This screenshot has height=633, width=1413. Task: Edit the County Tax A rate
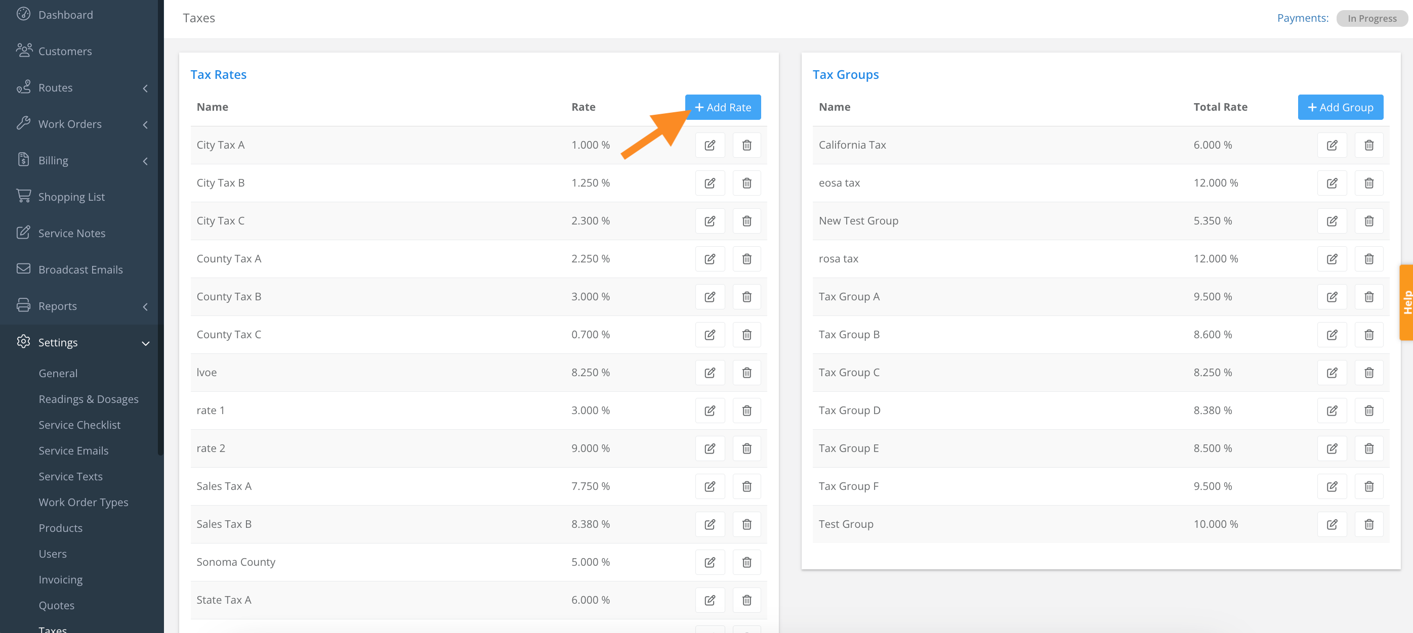(x=710, y=259)
